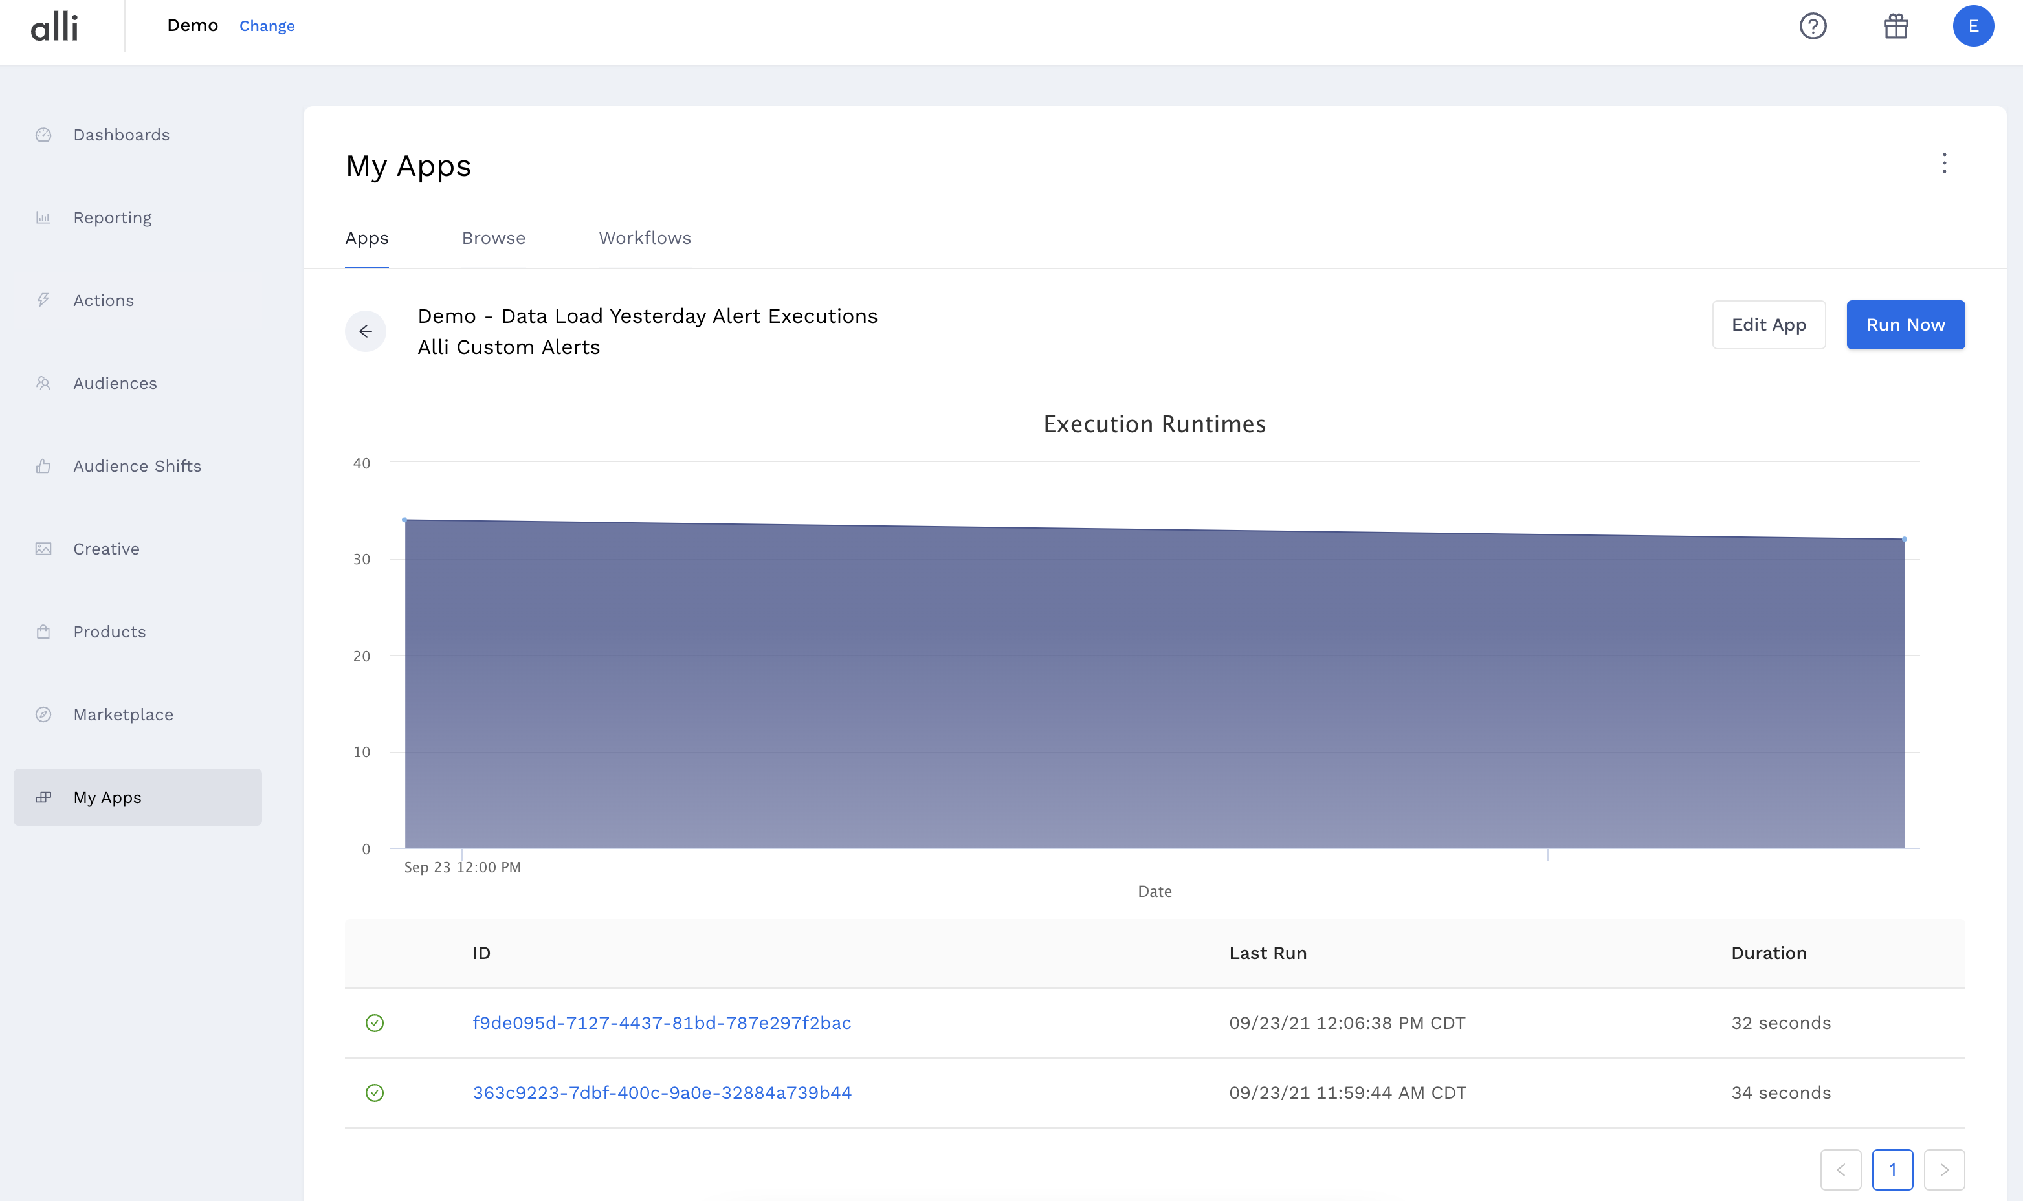The height and width of the screenshot is (1201, 2023).
Task: Click Edit App
Action: point(1769,325)
